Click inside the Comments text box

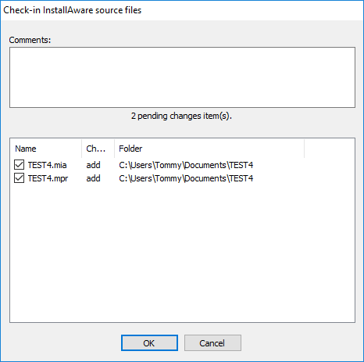[182, 77]
